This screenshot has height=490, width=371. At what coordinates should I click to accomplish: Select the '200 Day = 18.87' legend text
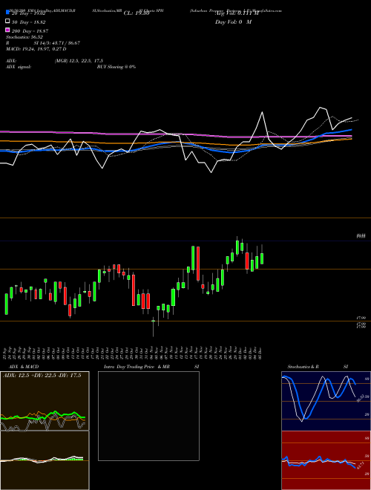point(30,31)
